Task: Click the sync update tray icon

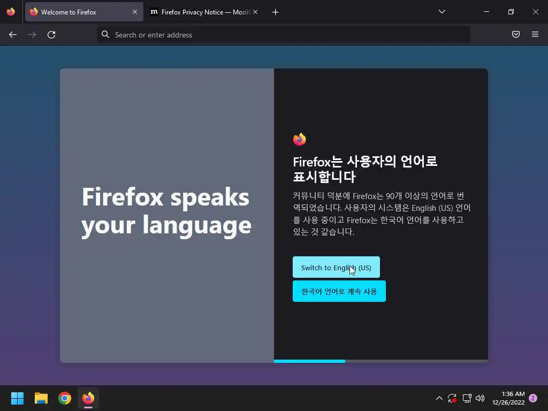Action: [x=452, y=398]
